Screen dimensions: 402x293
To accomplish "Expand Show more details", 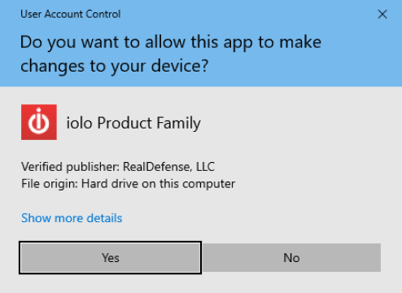I will (x=72, y=218).
